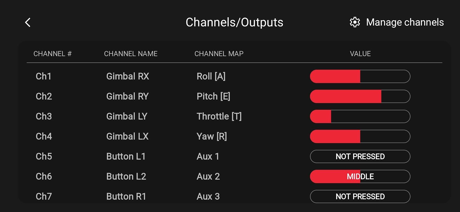Click the CHANNEL NAME column header
The height and width of the screenshot is (212, 460).
click(131, 54)
